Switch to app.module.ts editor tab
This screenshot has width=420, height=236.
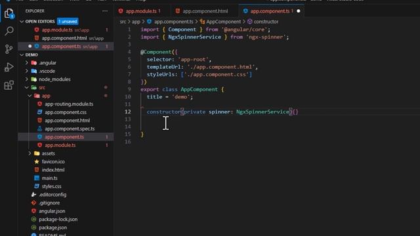[141, 11]
